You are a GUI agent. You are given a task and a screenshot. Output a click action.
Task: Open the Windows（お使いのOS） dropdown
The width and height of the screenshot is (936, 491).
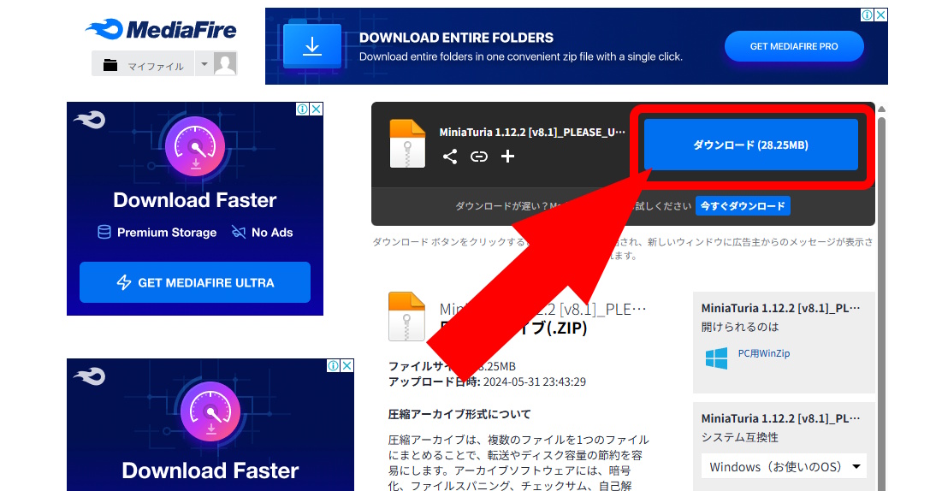[784, 466]
